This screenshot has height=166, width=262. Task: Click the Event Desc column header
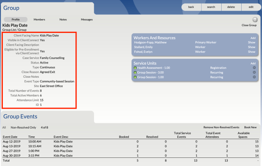[61, 137]
